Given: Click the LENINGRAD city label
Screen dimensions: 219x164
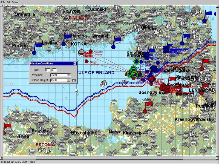Looking at the screenshot, I should pos(202,90).
